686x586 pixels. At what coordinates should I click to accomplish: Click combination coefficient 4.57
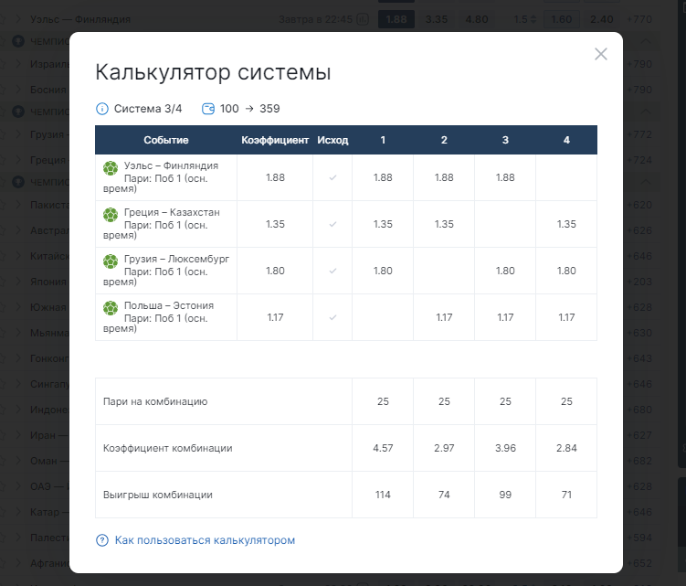click(383, 448)
